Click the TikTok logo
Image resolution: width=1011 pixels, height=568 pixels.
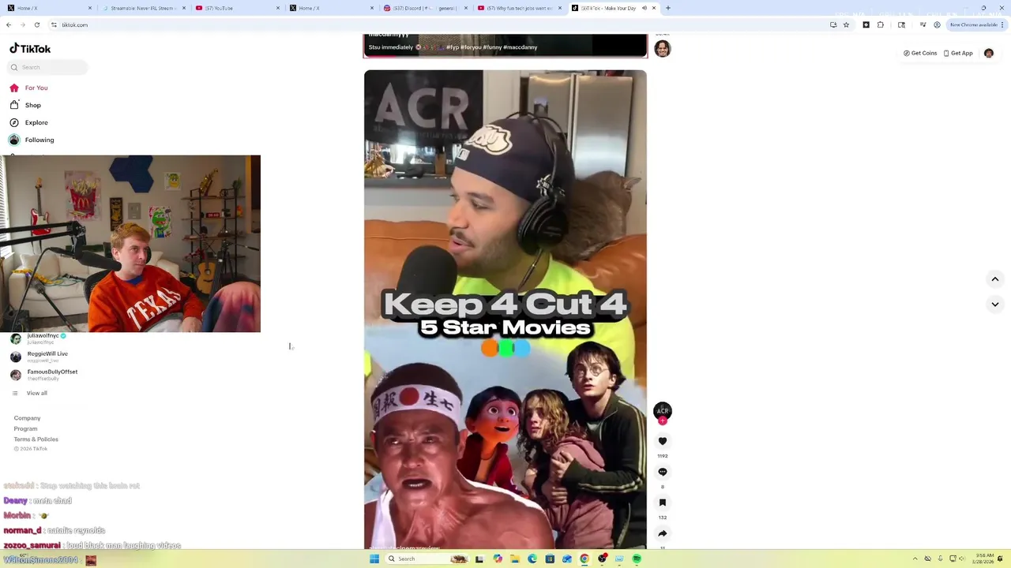pos(30,48)
